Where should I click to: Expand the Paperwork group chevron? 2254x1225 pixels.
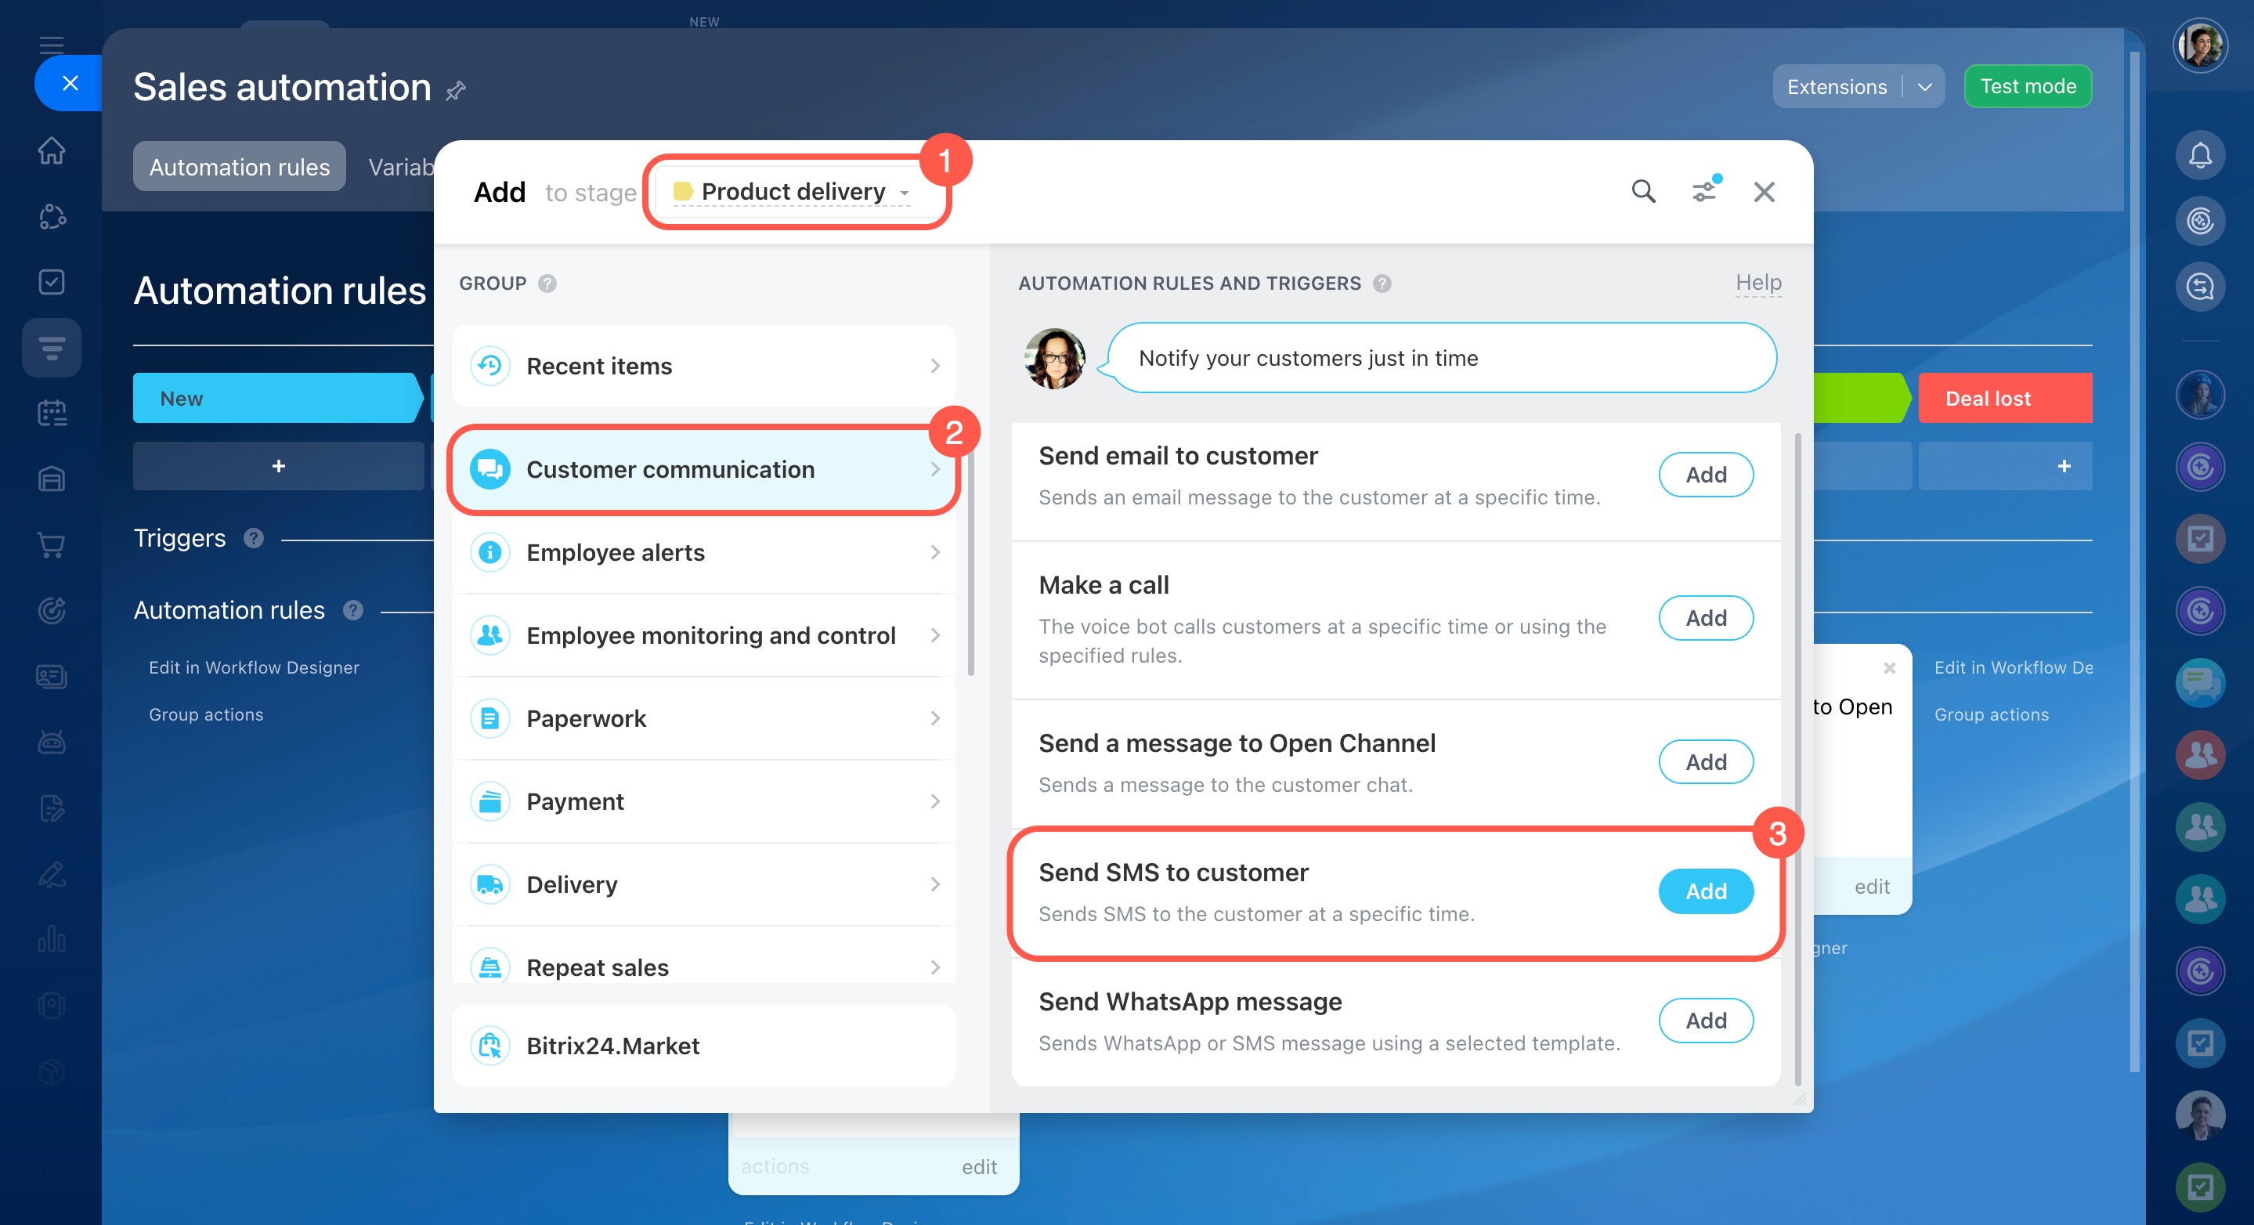934,718
